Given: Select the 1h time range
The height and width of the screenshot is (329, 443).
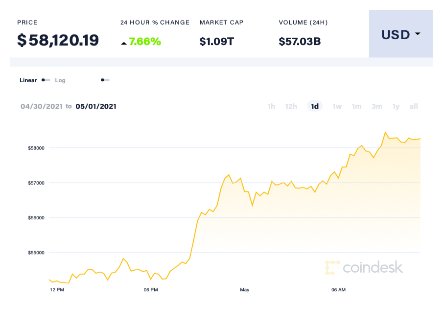Looking at the screenshot, I should coord(271,106).
